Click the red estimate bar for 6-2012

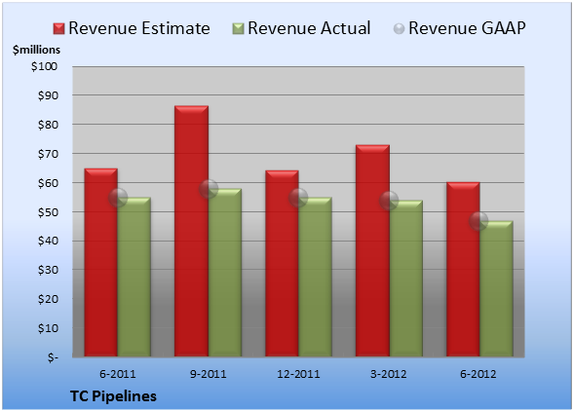click(463, 269)
